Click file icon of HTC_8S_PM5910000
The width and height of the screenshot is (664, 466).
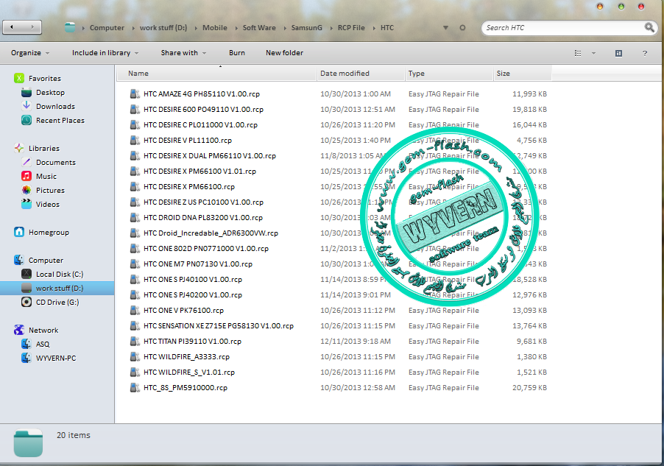point(135,388)
